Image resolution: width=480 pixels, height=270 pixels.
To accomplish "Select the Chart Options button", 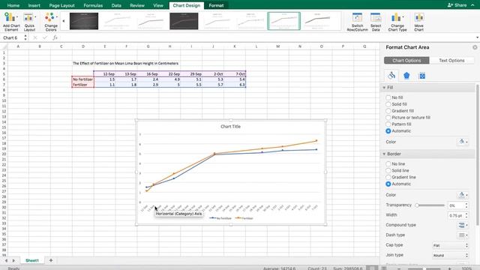I will [406, 61].
